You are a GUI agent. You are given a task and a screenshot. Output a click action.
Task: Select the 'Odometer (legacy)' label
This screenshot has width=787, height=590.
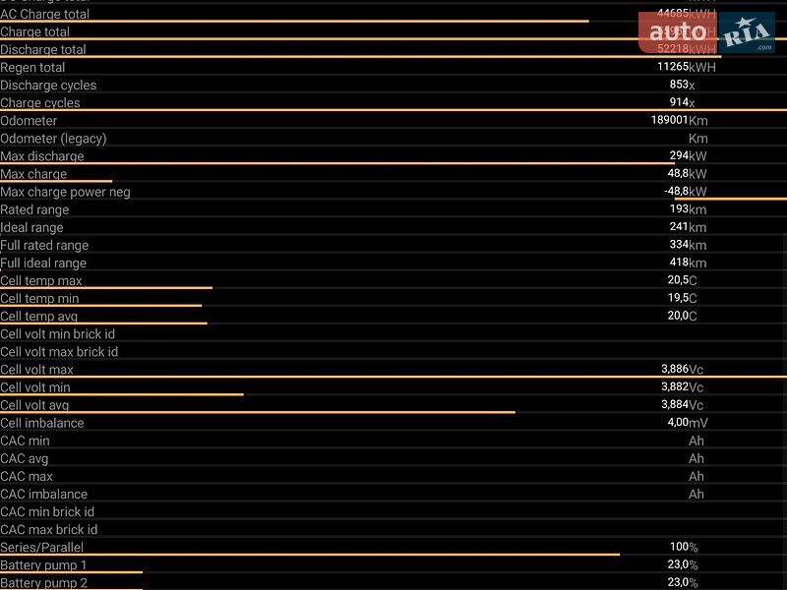point(53,139)
